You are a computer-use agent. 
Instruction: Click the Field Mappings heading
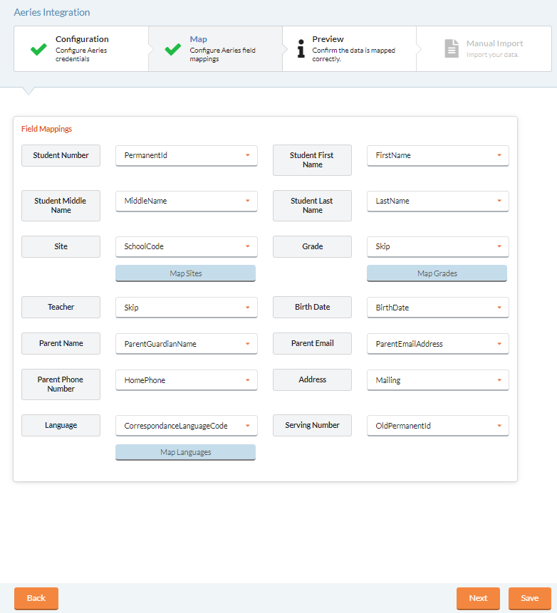click(x=46, y=129)
